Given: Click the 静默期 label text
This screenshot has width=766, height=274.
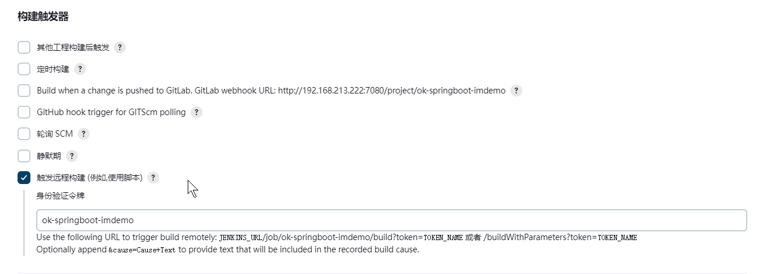Looking at the screenshot, I should coord(49,156).
